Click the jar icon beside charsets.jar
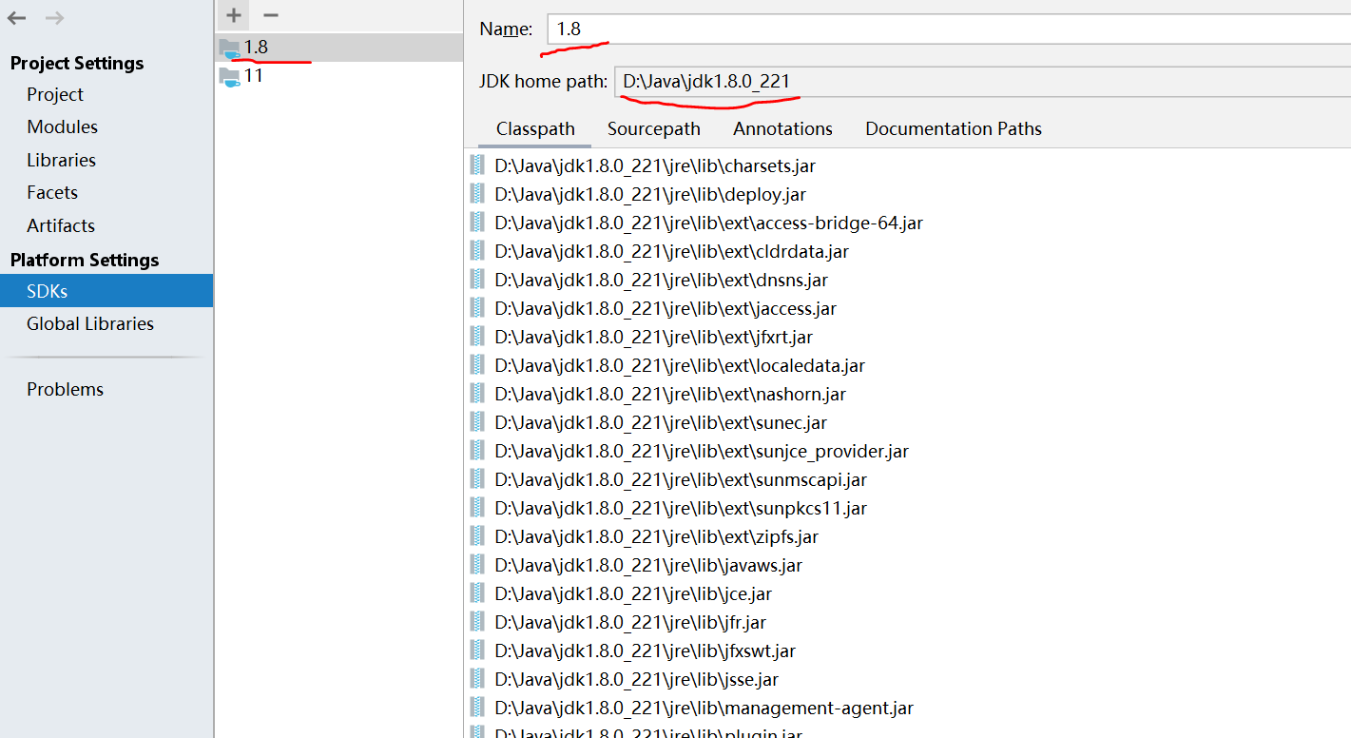The width and height of the screenshot is (1351, 738). point(476,165)
